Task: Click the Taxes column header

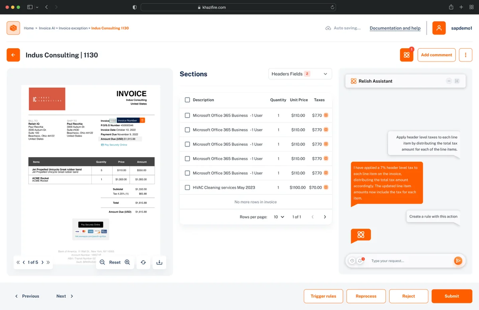Action: (x=319, y=100)
